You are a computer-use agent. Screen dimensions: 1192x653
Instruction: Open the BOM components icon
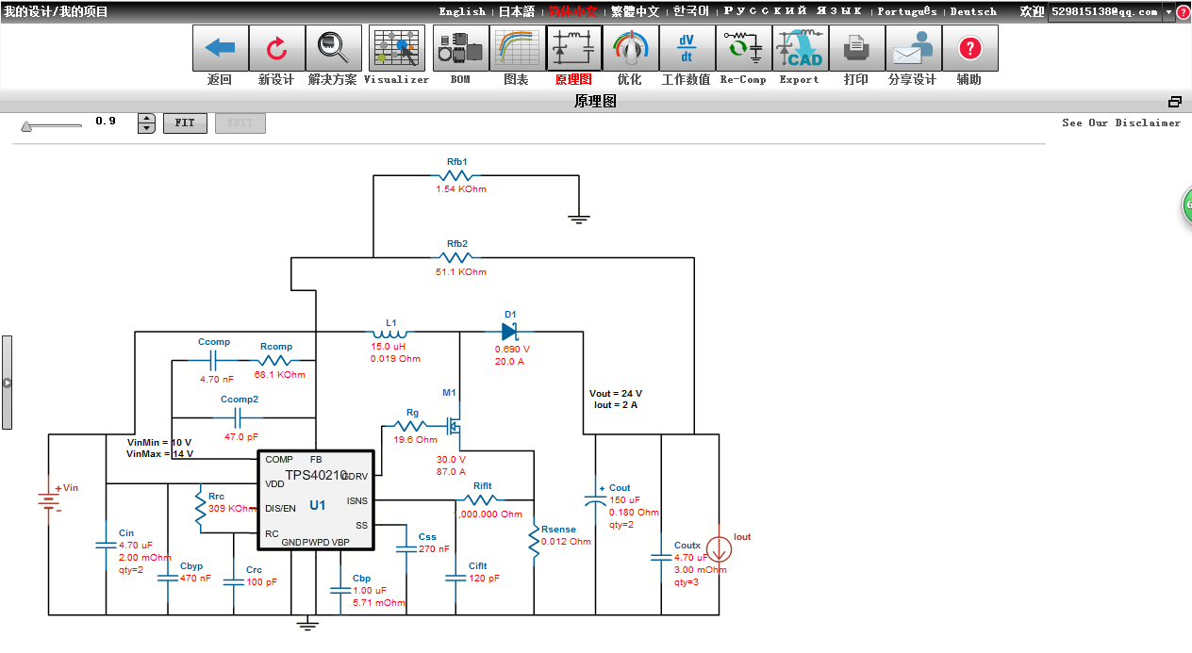pyautogui.click(x=460, y=48)
